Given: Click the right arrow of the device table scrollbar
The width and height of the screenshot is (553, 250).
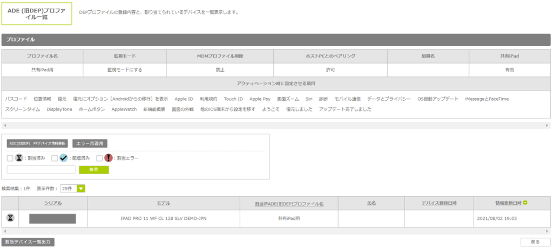Looking at the screenshot, I should tap(548, 231).
